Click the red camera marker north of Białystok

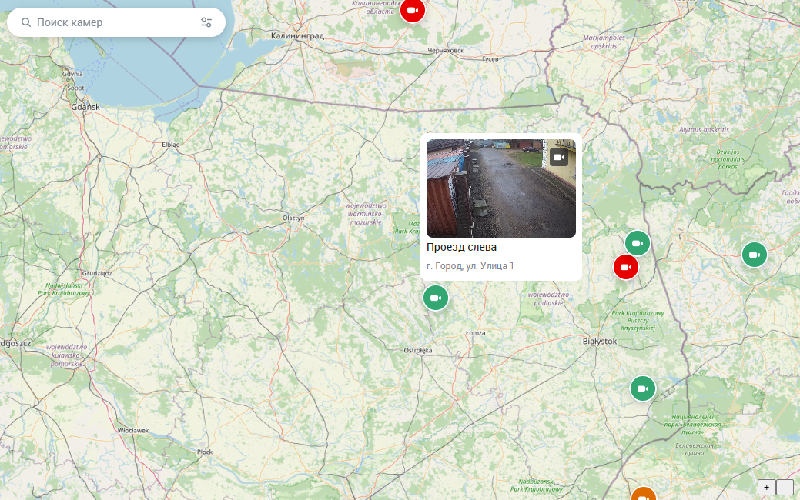pyautogui.click(x=626, y=267)
